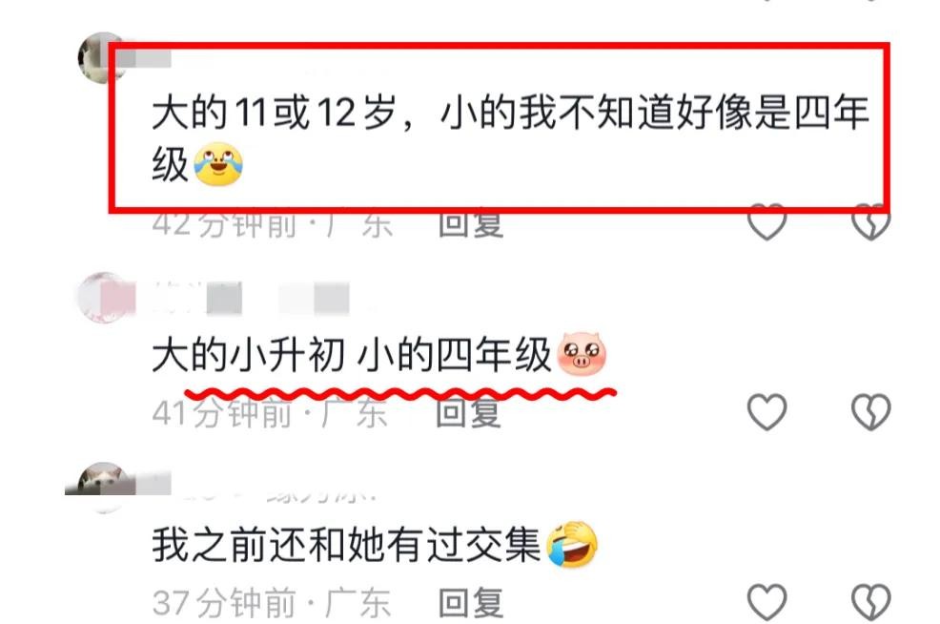The image size is (940, 624).
Task: Dislike the 42-minute-old comment with broken heart
Action: 871,221
